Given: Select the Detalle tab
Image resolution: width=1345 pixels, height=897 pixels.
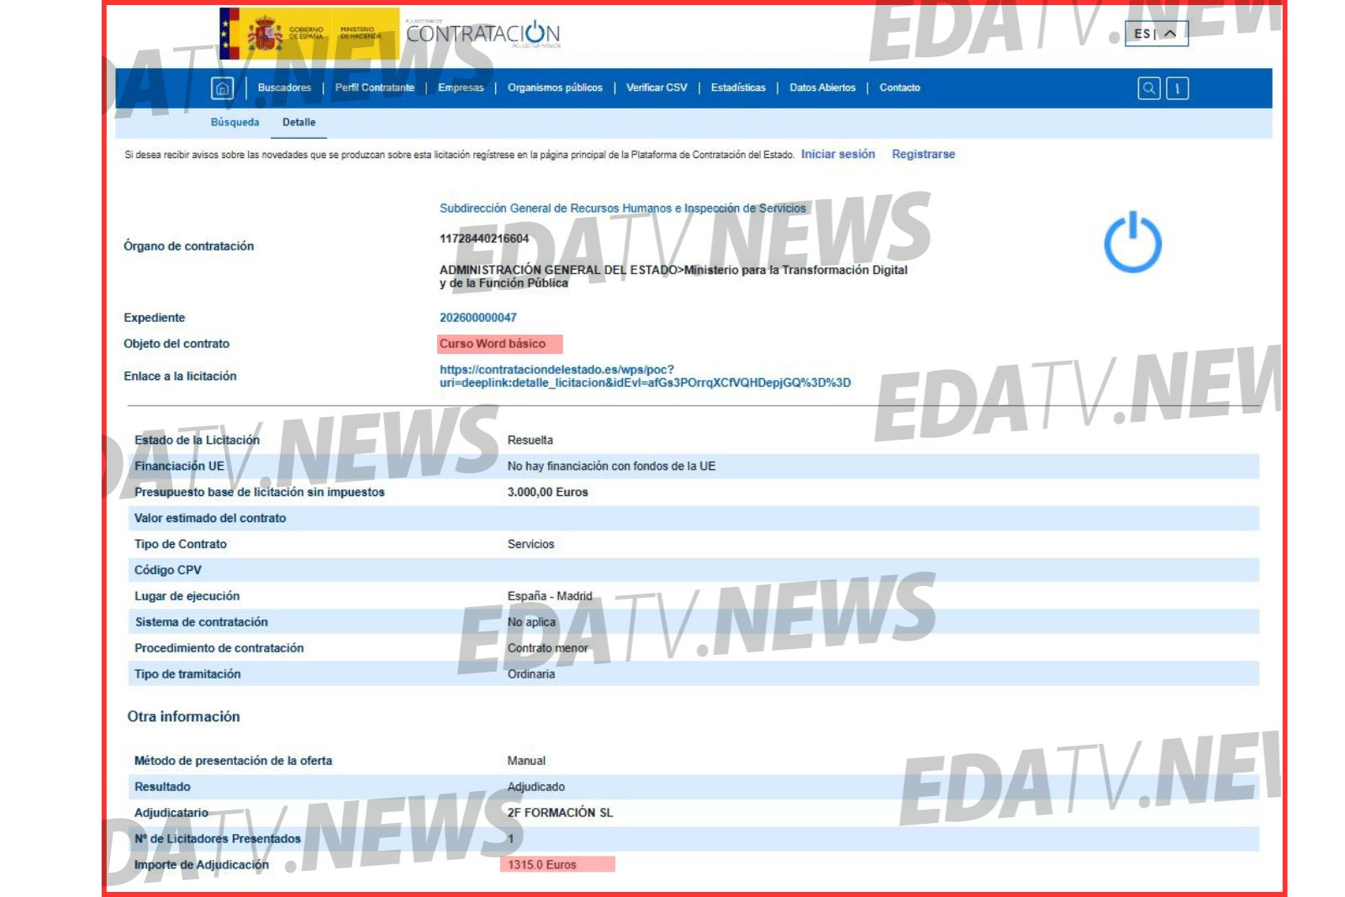Looking at the screenshot, I should (298, 123).
